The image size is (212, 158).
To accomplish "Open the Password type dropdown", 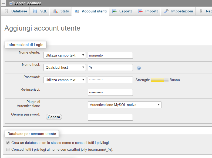I will coord(65,80).
